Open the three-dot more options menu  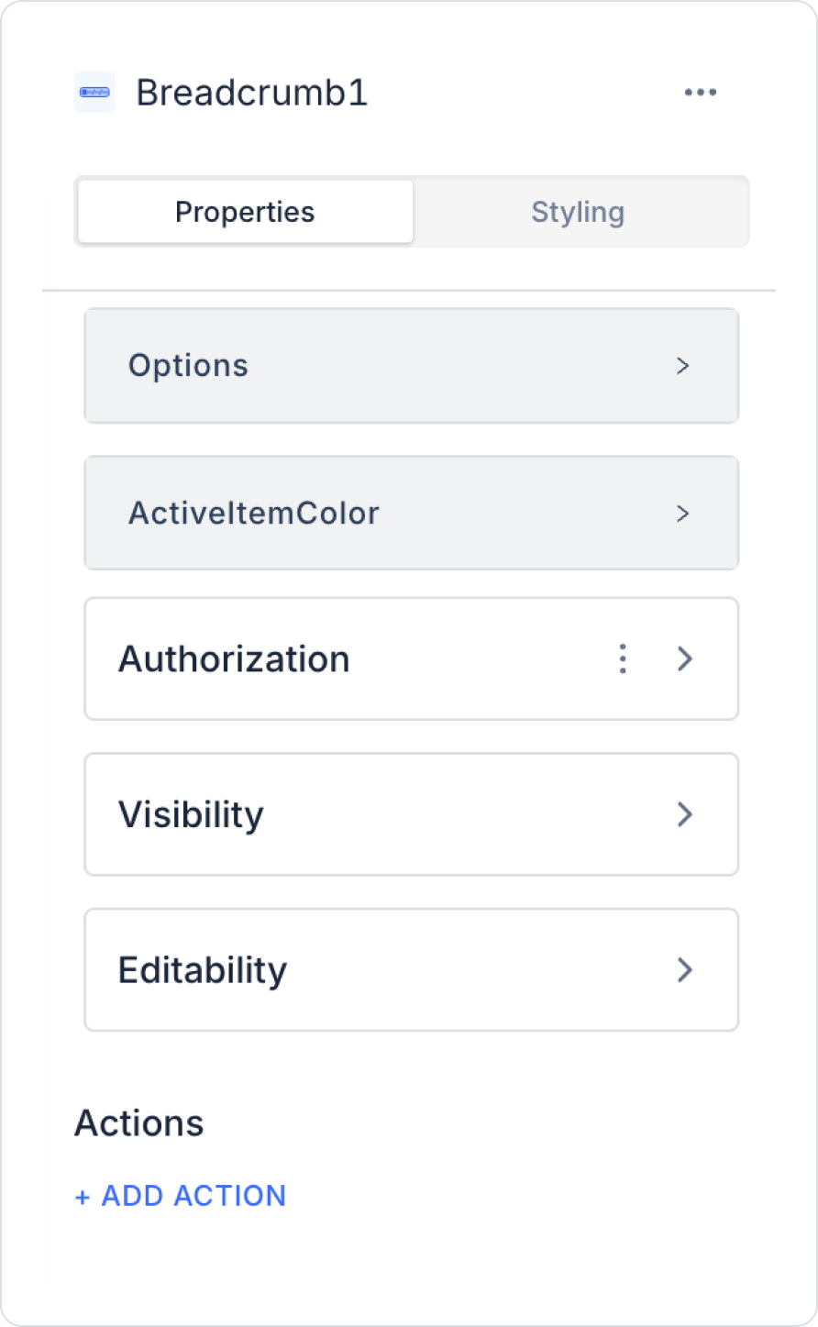[x=701, y=93]
